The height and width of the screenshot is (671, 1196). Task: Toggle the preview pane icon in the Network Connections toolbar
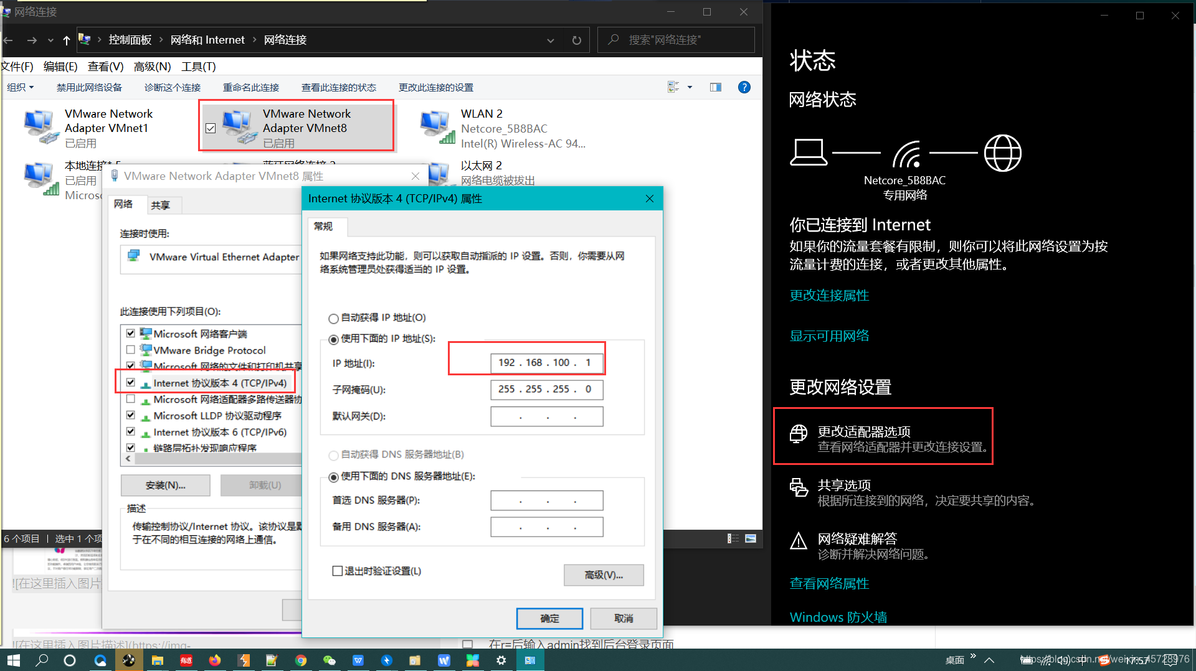point(716,87)
